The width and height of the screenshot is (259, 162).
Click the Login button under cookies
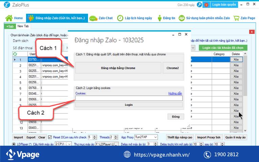pos(129,105)
